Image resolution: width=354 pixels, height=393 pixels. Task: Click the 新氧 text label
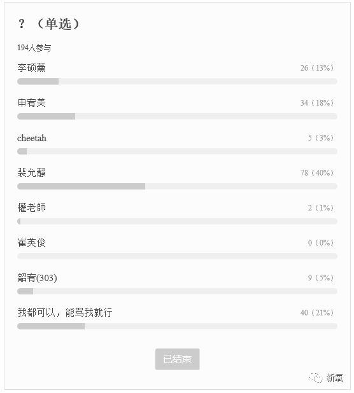[334, 378]
